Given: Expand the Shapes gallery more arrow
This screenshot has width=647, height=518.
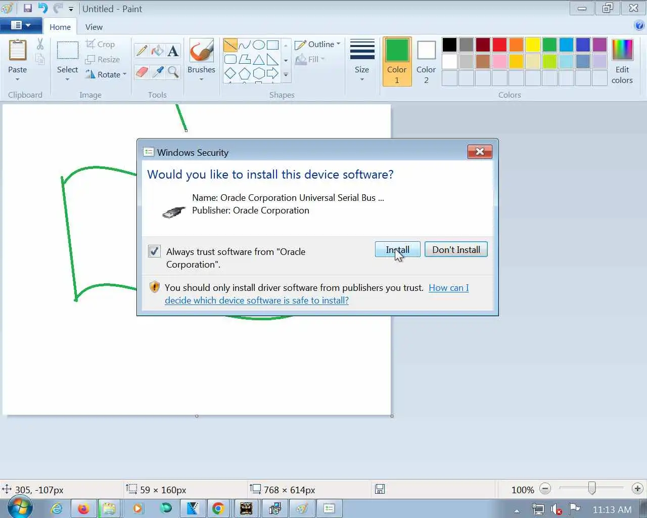Looking at the screenshot, I should point(286,75).
